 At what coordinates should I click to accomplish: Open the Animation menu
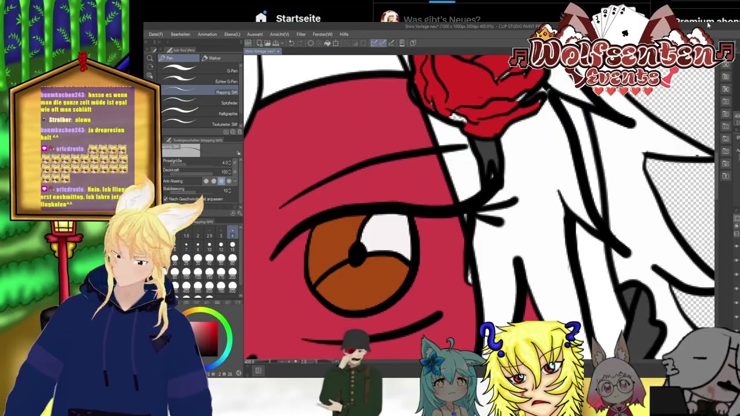click(x=207, y=34)
